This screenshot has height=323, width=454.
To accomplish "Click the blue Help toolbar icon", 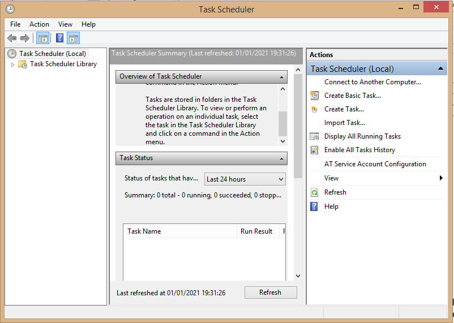I will pos(59,38).
